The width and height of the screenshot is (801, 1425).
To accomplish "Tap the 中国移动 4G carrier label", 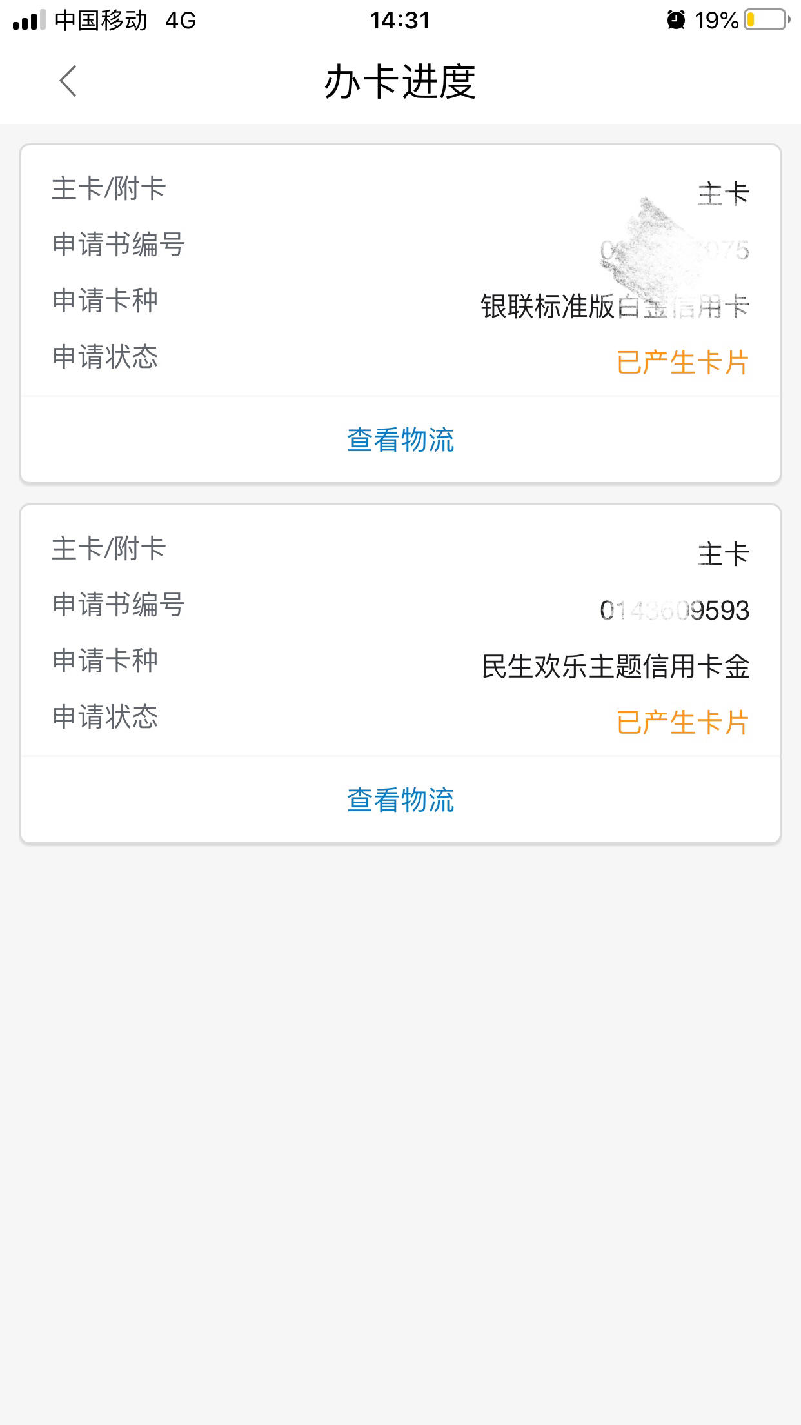I will (x=125, y=21).
